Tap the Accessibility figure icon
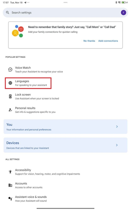This screenshot has width=131, height=210. [x=10, y=172]
